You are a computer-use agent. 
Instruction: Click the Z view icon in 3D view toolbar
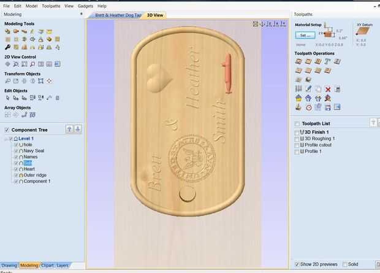[x=269, y=23]
